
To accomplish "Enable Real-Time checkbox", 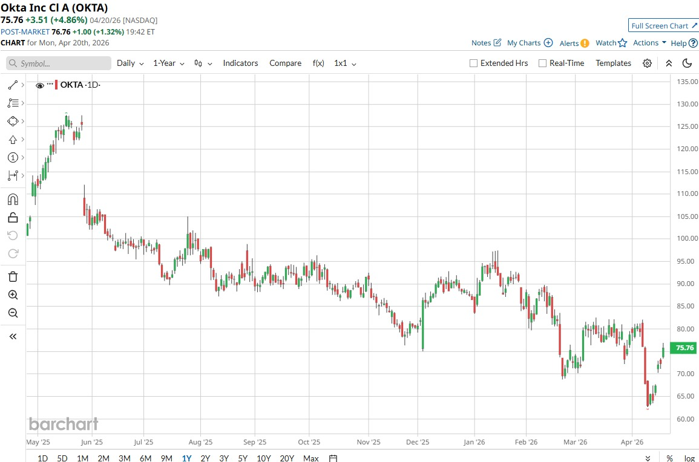I will pos(542,63).
